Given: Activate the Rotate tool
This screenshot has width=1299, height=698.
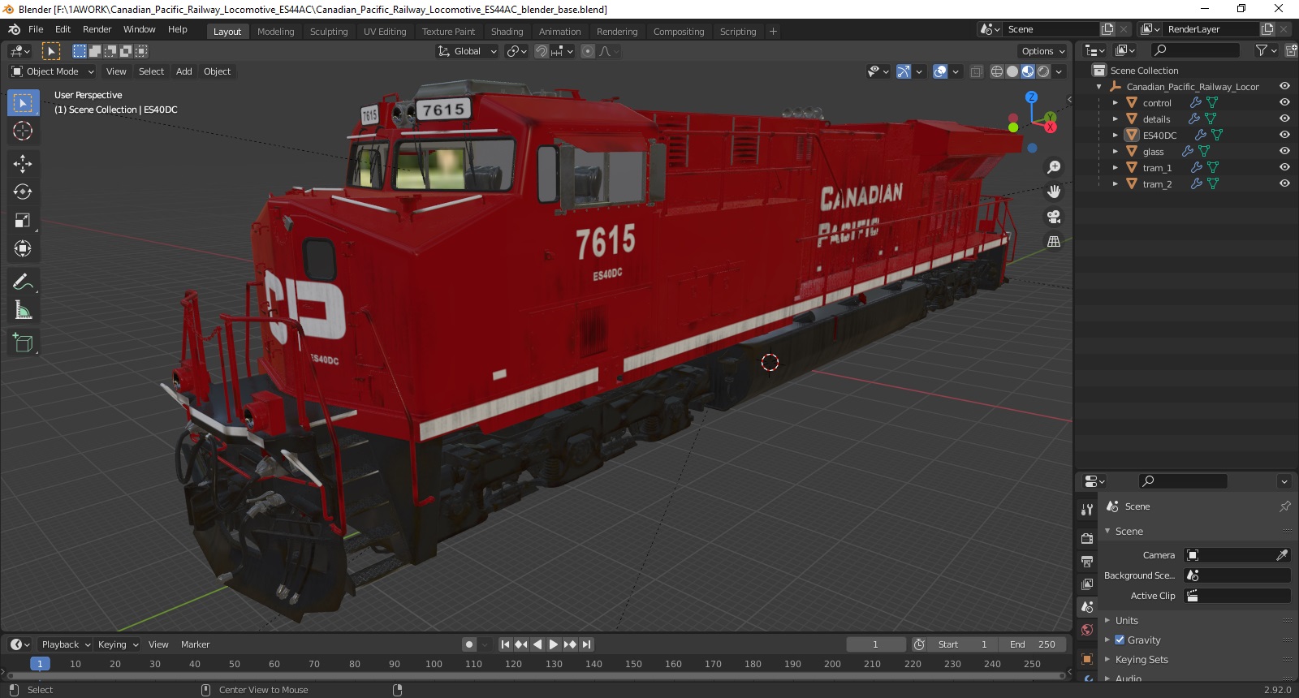Looking at the screenshot, I should tap(23, 192).
